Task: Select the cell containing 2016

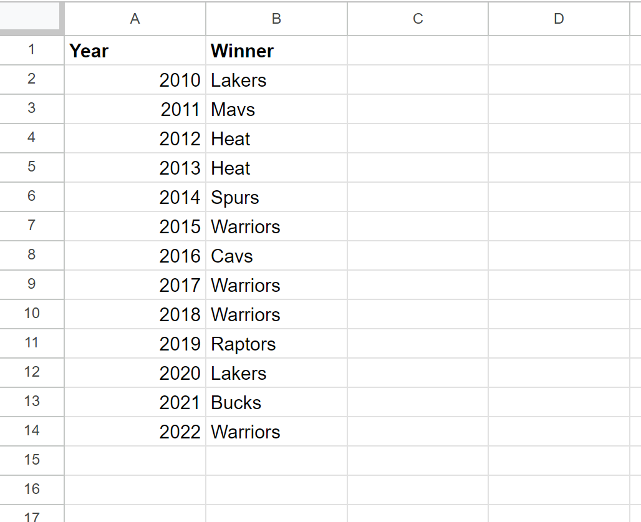Action: (x=135, y=256)
